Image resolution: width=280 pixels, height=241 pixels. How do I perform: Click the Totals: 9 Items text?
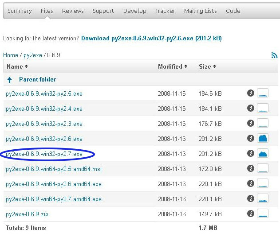point(26,228)
